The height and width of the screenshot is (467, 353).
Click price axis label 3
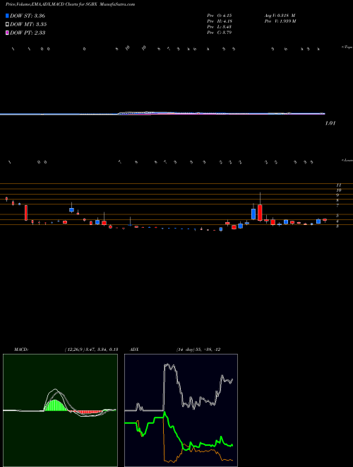(x=337, y=226)
